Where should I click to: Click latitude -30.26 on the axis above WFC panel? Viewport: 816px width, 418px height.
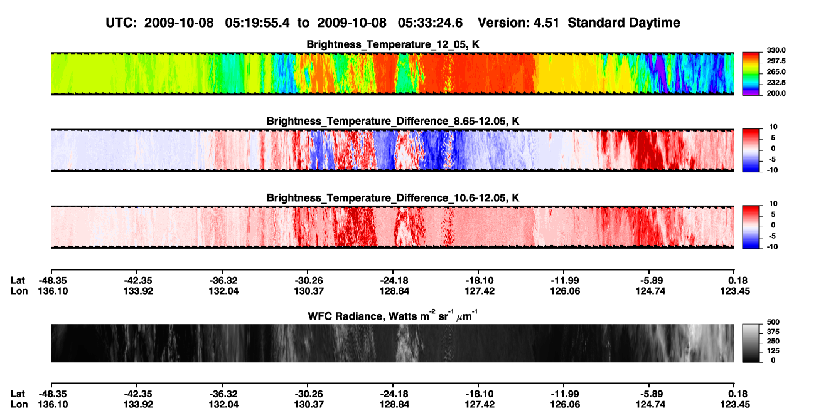coord(308,281)
